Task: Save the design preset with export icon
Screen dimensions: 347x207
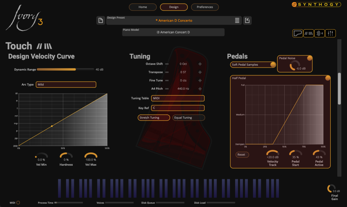Action: tap(247, 21)
